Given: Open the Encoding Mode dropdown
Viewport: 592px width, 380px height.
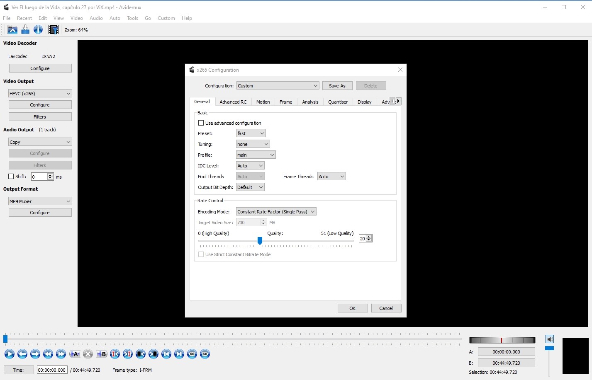Looking at the screenshot, I should pyautogui.click(x=276, y=212).
